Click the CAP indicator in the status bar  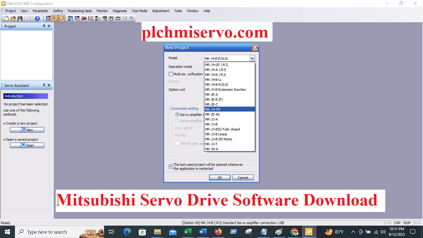click(397, 223)
